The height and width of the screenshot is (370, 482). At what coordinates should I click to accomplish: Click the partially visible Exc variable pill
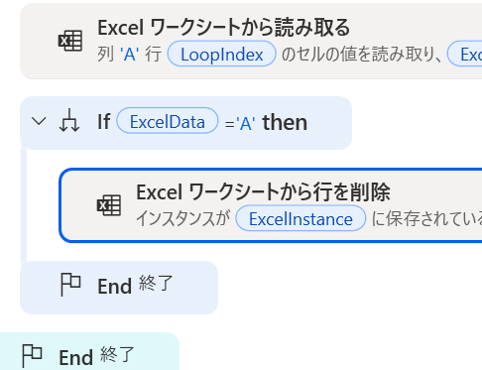(x=465, y=54)
